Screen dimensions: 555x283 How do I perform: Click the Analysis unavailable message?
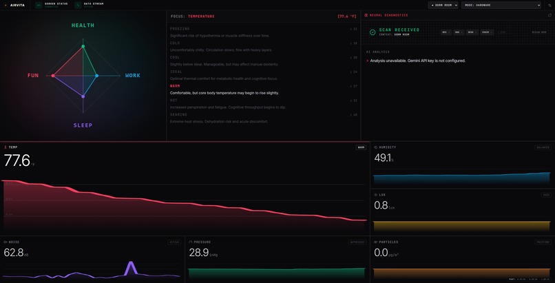pyautogui.click(x=418, y=61)
